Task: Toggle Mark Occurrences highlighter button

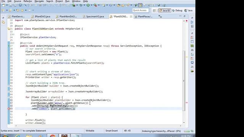Action: (140, 5)
